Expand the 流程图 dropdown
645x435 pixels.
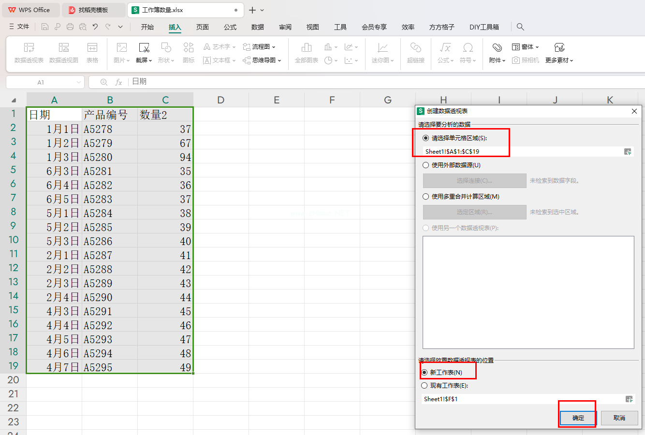259,47
